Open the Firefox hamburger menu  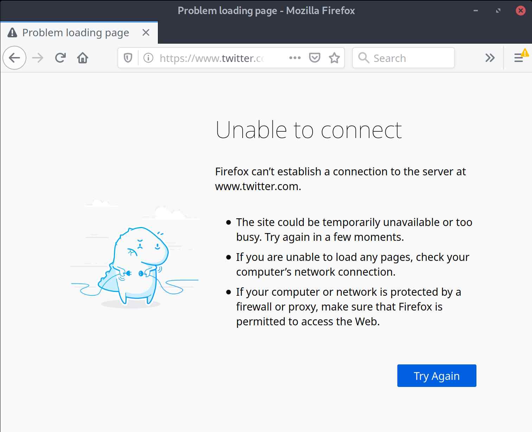[519, 58]
